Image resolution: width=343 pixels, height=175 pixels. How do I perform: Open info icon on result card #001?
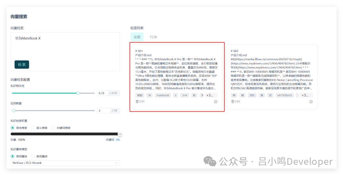(215, 101)
